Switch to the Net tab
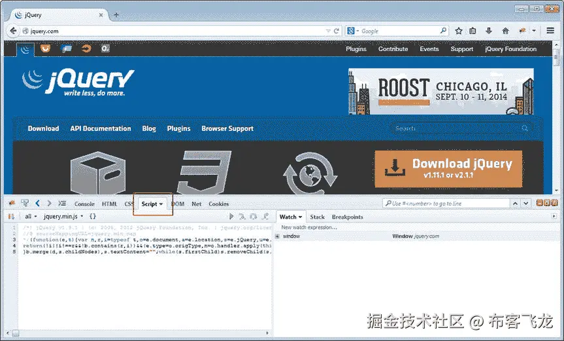 click(197, 204)
